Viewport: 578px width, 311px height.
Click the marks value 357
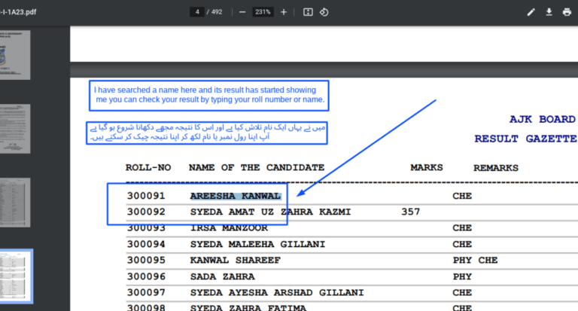(x=411, y=212)
